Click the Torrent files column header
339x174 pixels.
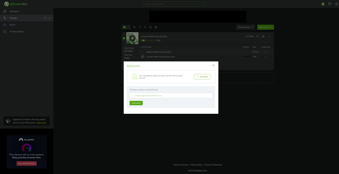(146, 47)
